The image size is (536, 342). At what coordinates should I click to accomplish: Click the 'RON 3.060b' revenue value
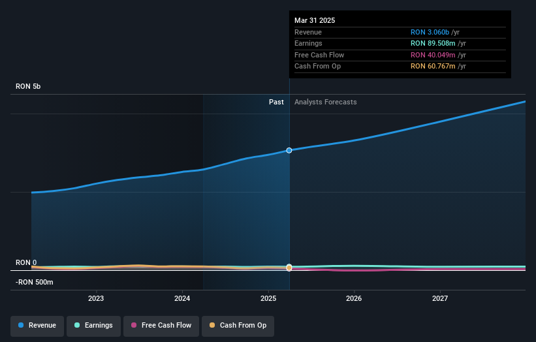(x=430, y=32)
